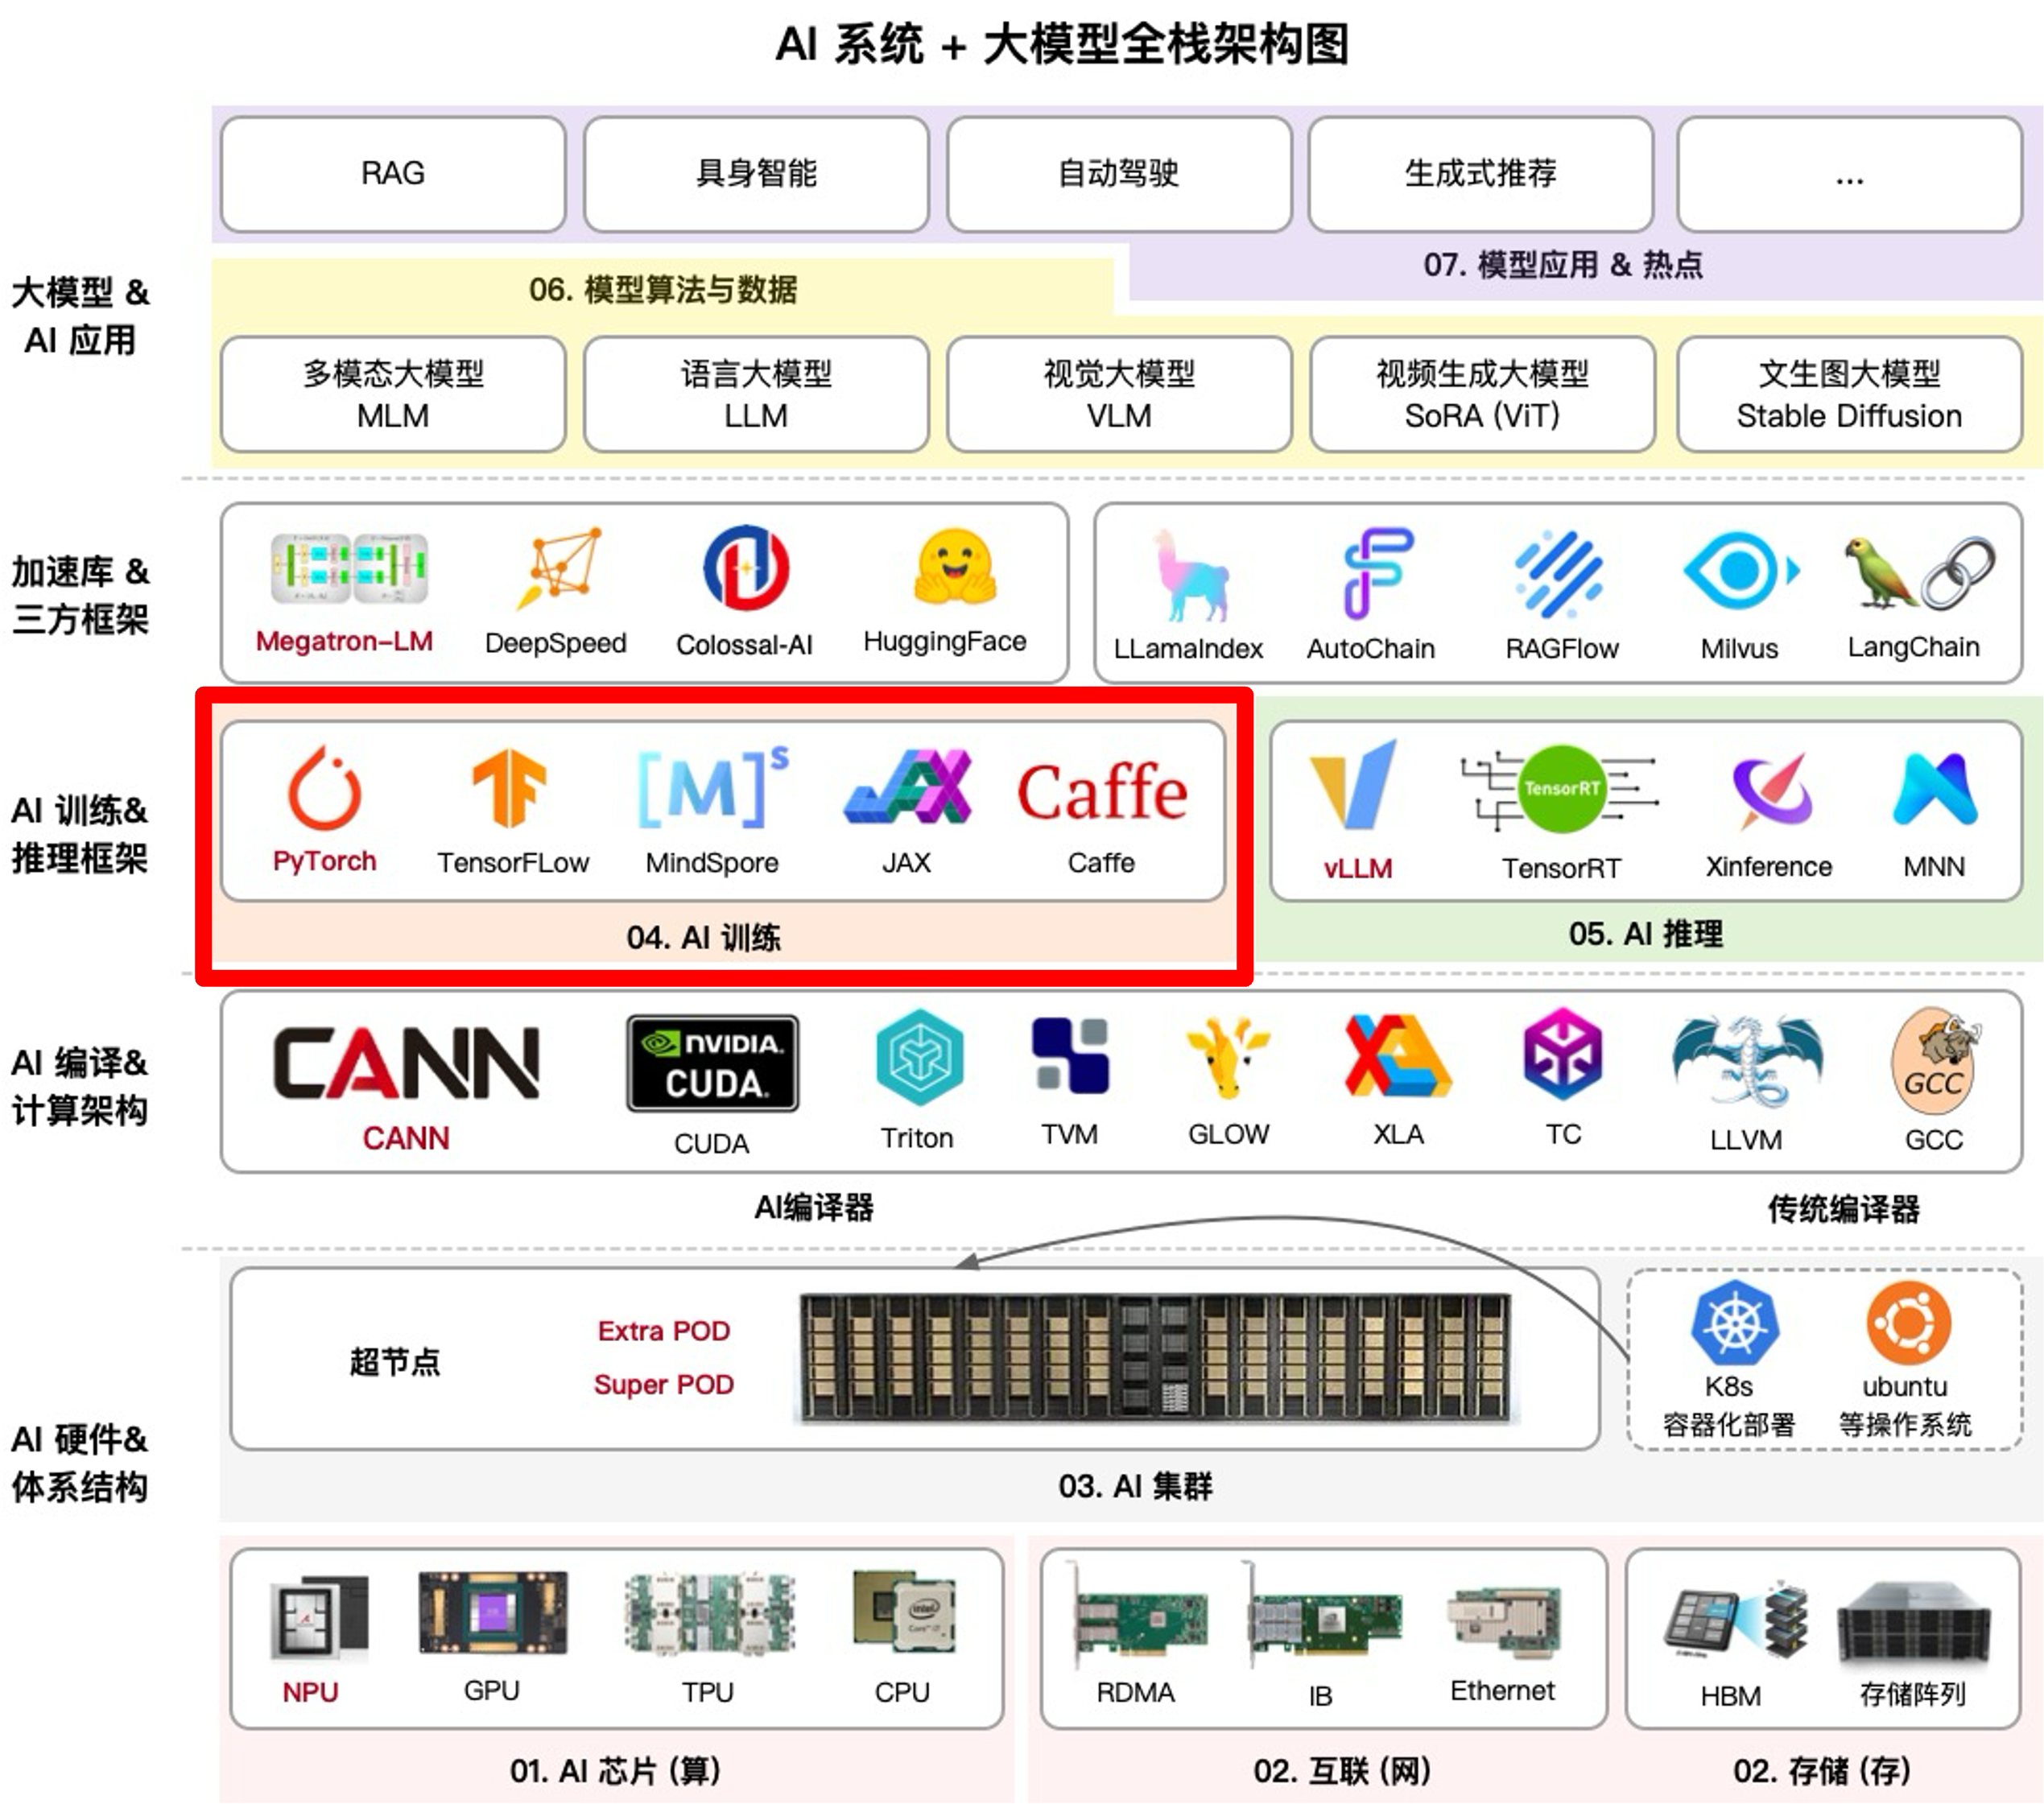Select the 自动驾驶 box
Image resolution: width=2044 pixels, height=1804 pixels.
coord(1118,174)
